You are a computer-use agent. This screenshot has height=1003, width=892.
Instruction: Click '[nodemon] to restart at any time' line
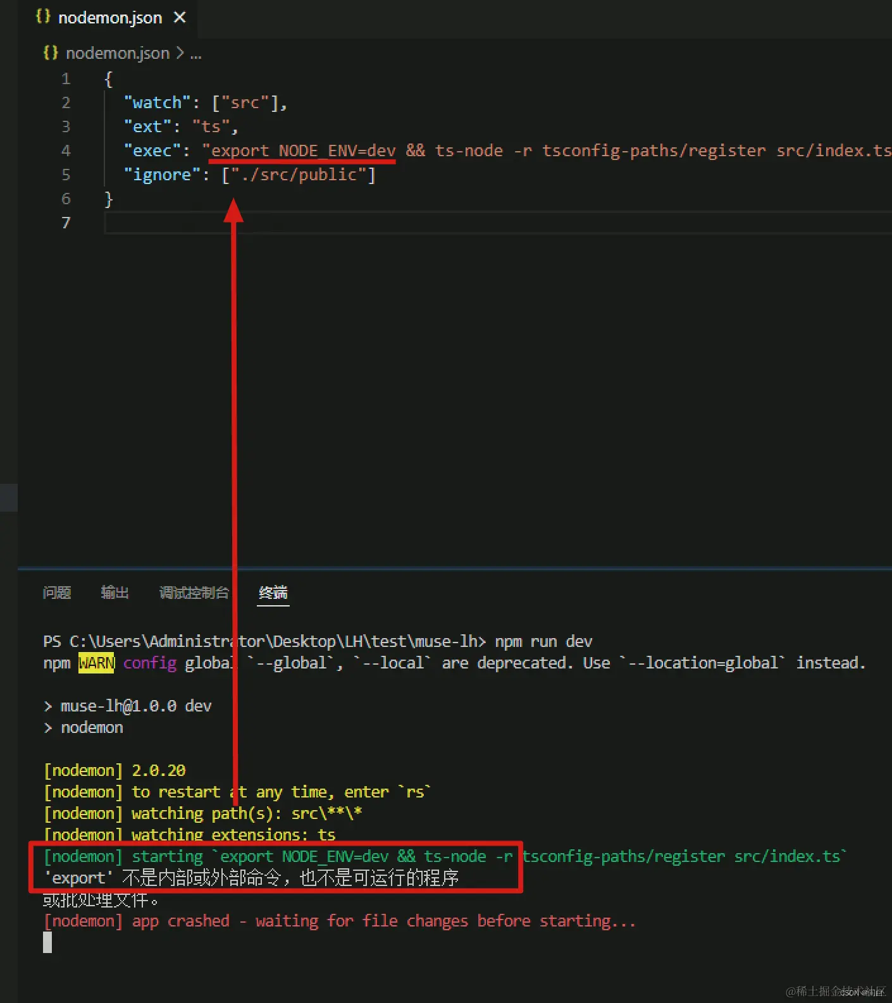[237, 792]
